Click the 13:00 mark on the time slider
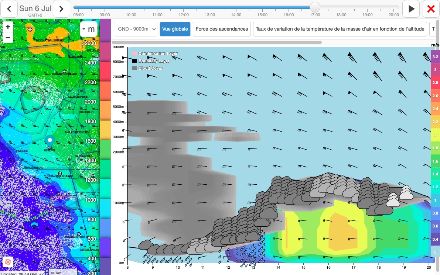 [210, 8]
